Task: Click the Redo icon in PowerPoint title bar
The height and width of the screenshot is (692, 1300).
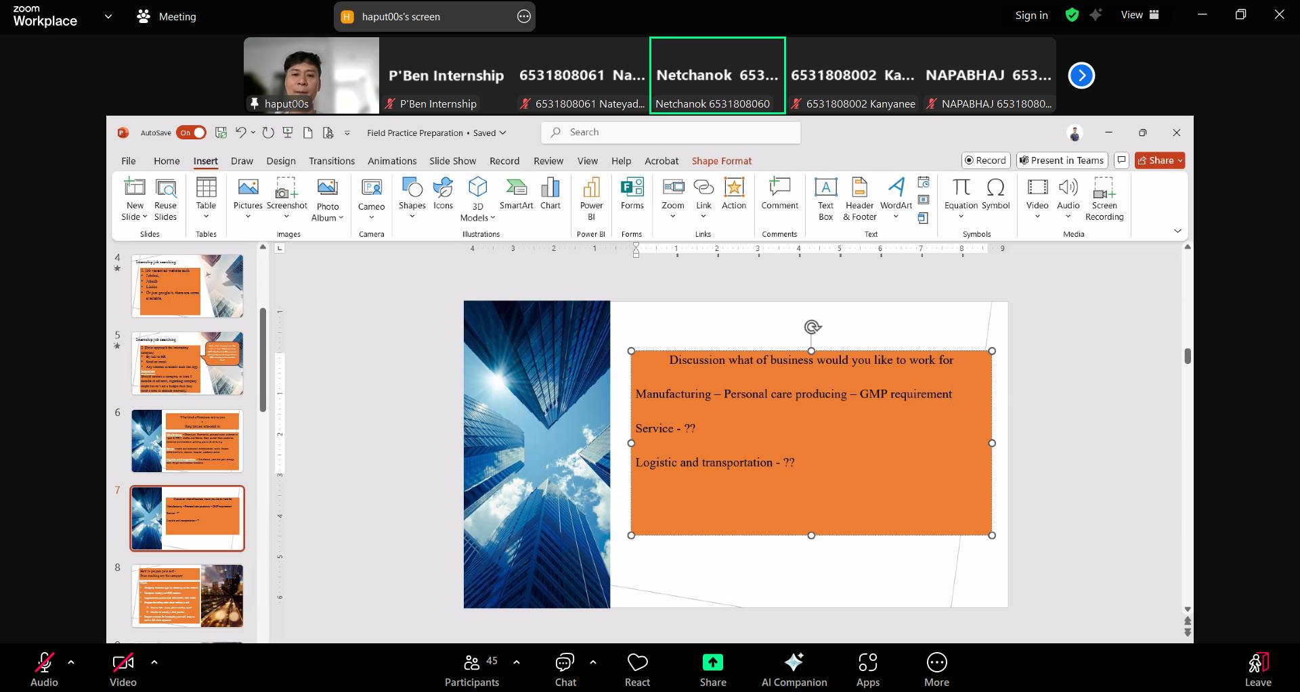Action: (x=268, y=133)
